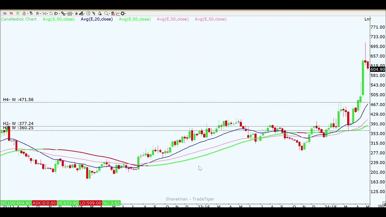Click the Avg(E,20,close) indicator label
Viewport: 386px width, 217px height.
point(96,19)
